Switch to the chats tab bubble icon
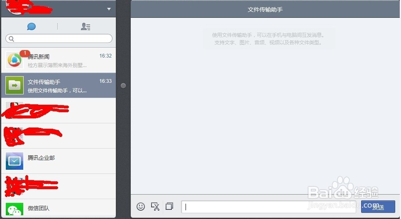This screenshot has height=219, width=401. coord(31,26)
